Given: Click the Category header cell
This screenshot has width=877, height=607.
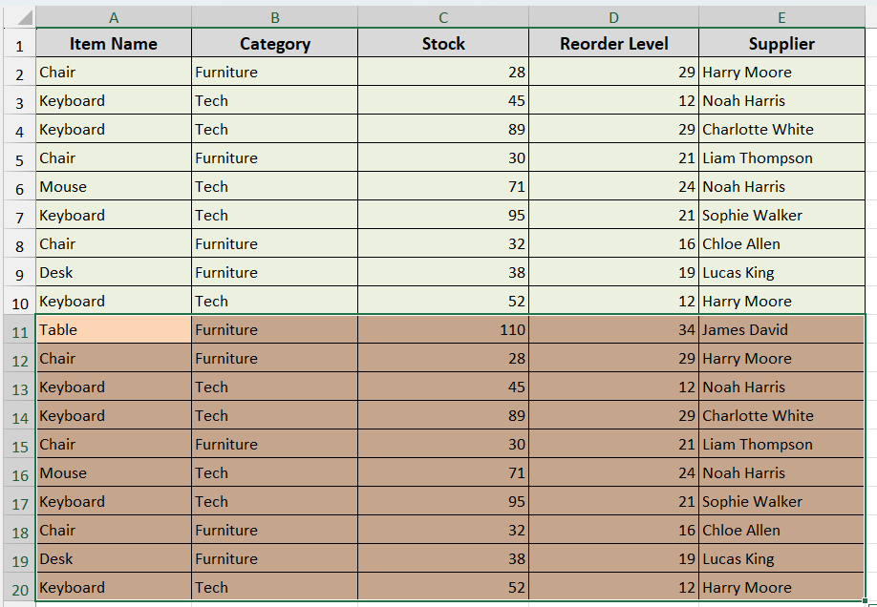Looking at the screenshot, I should [x=275, y=44].
